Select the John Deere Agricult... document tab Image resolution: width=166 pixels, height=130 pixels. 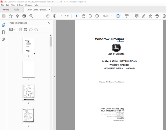coord(37,10)
